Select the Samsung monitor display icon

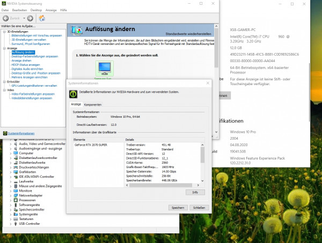pyautogui.click(x=105, y=69)
